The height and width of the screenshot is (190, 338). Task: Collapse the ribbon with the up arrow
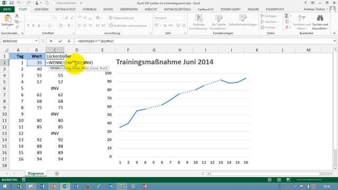(334, 33)
